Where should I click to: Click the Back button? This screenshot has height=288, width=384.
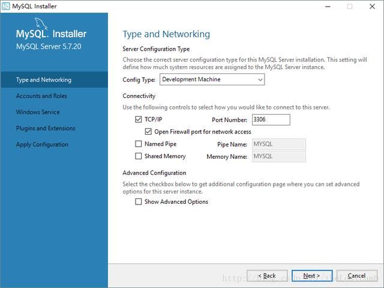tap(267, 276)
